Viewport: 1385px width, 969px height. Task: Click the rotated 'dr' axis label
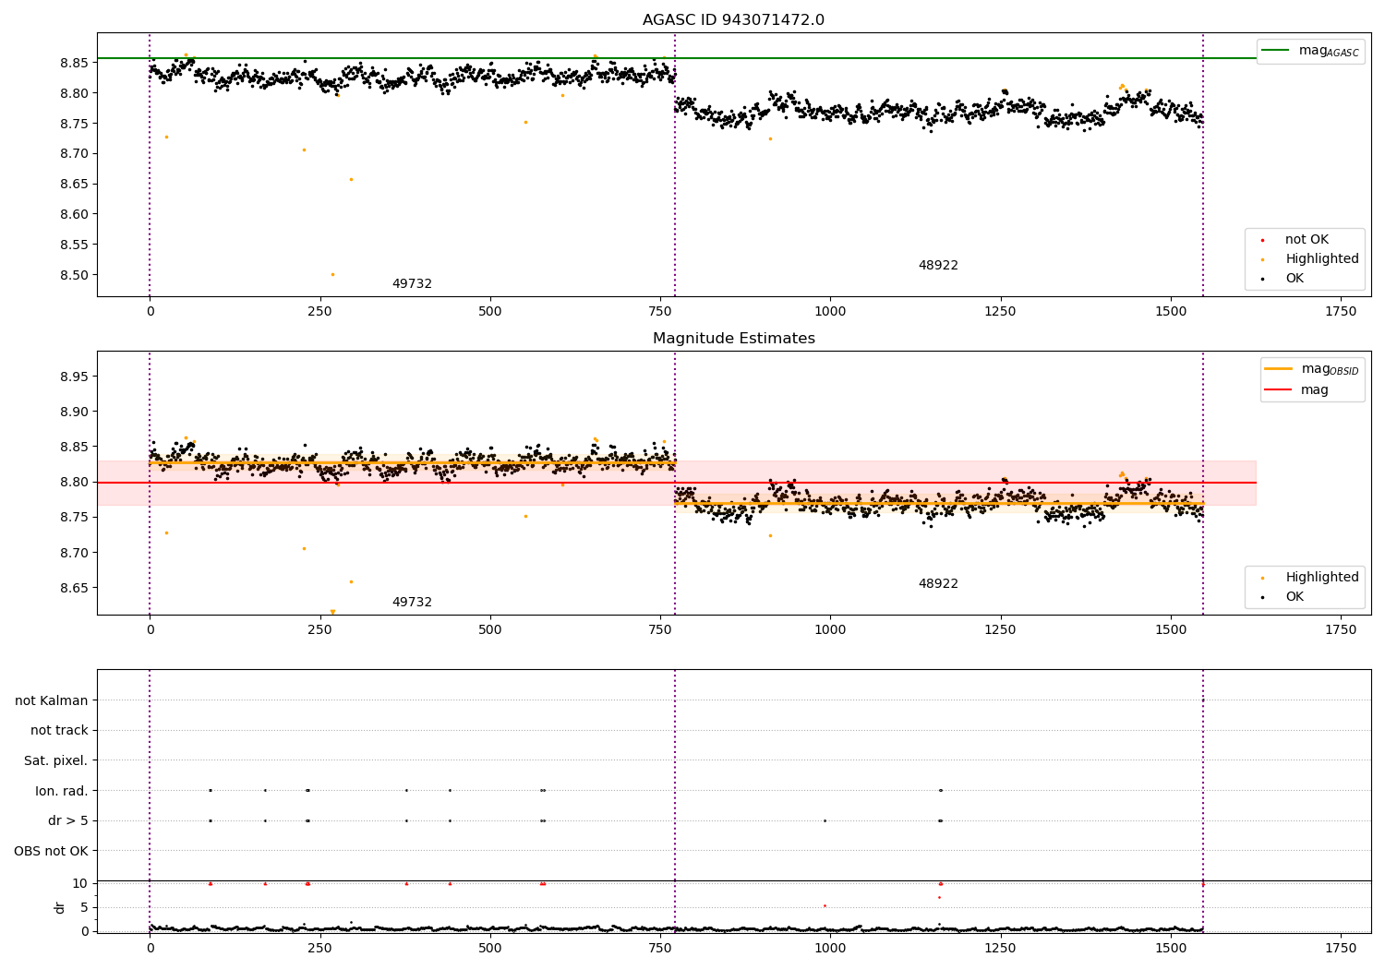[60, 907]
